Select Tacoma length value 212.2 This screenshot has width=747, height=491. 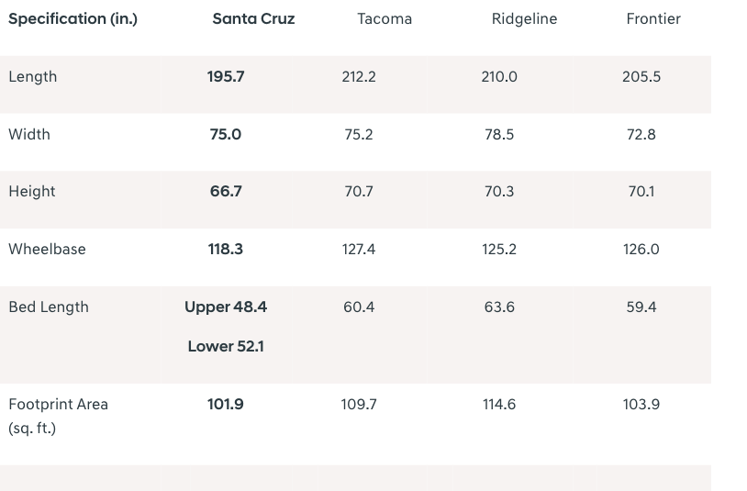pyautogui.click(x=359, y=76)
